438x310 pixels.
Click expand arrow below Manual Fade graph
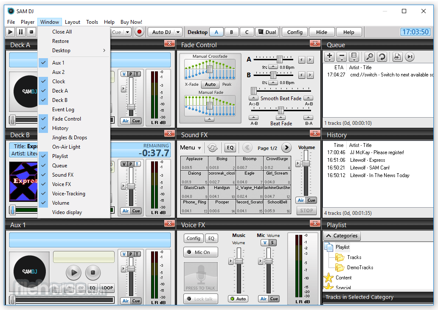pyautogui.click(x=209, y=119)
